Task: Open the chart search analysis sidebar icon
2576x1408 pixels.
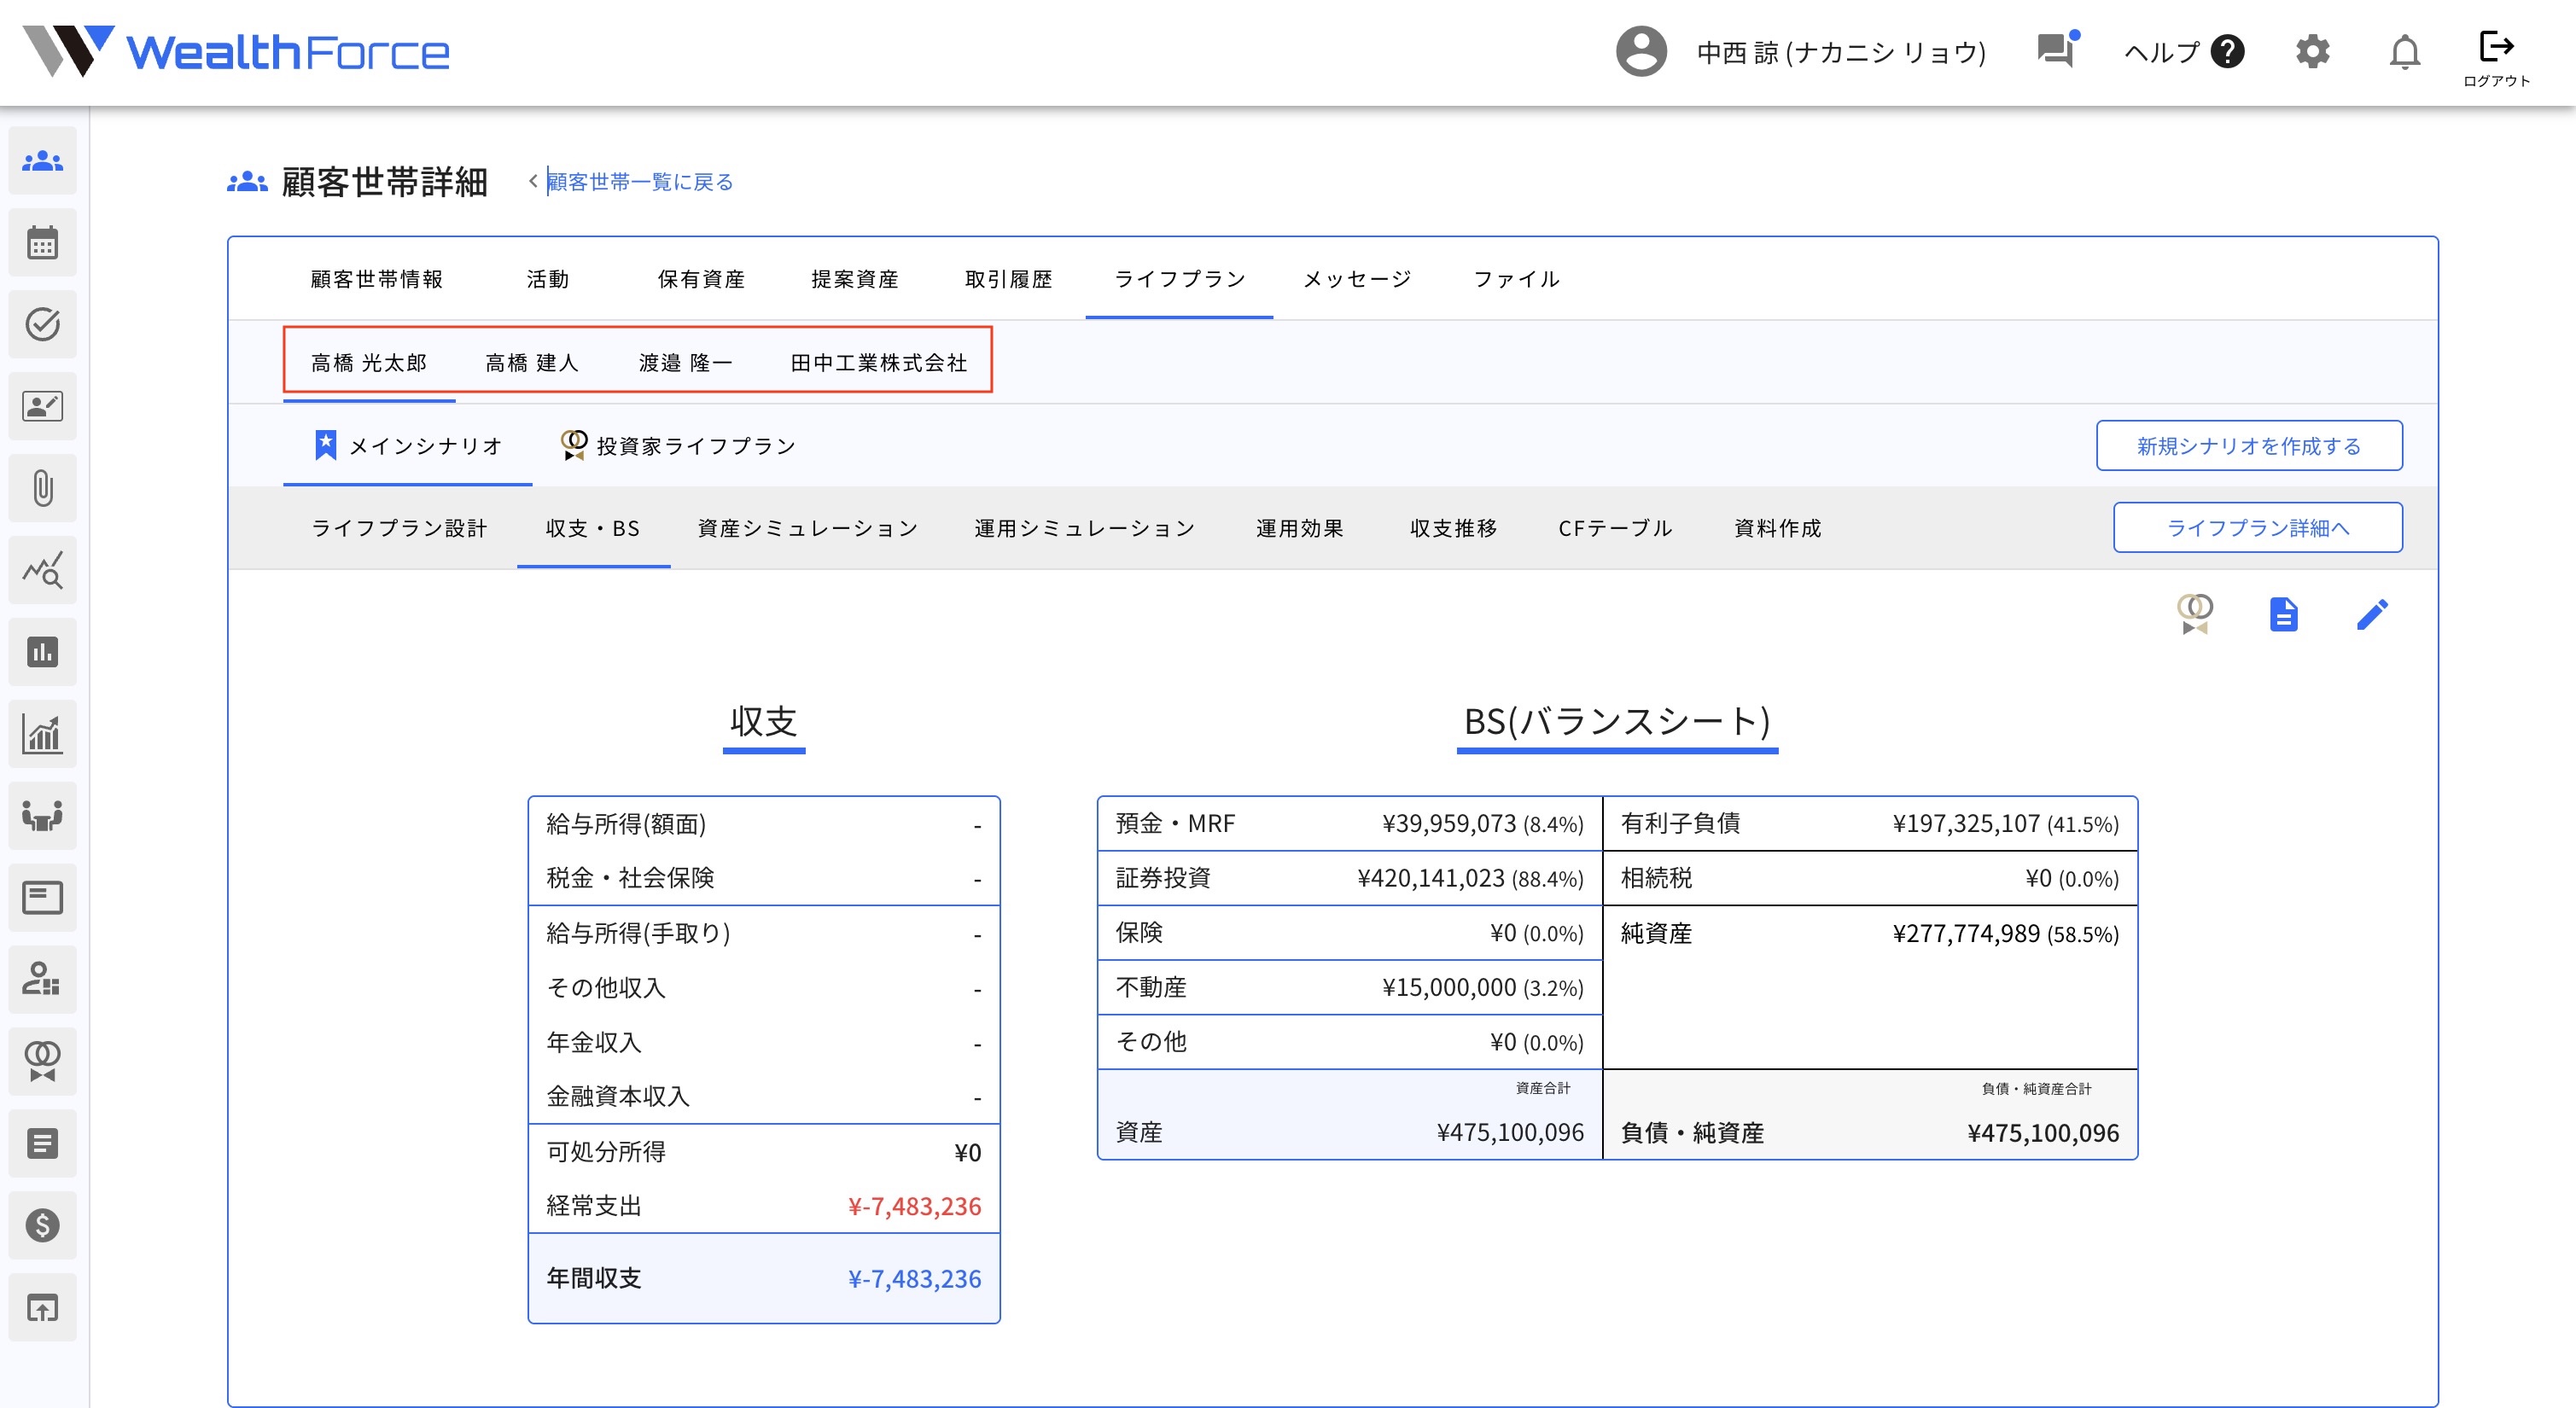Action: pyautogui.click(x=43, y=571)
